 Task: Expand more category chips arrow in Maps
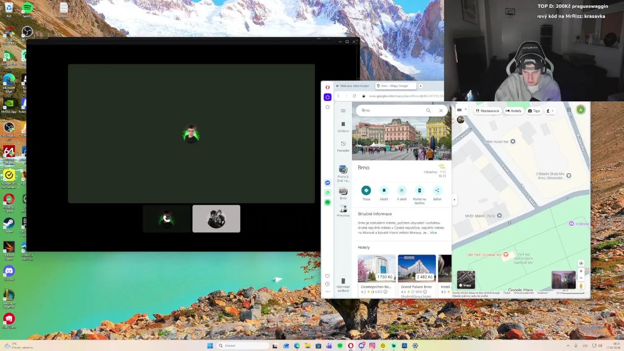point(552,111)
